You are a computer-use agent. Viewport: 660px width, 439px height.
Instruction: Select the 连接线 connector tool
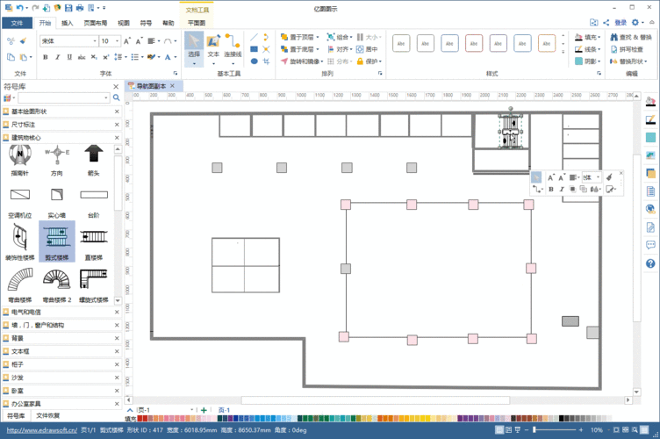tap(233, 46)
